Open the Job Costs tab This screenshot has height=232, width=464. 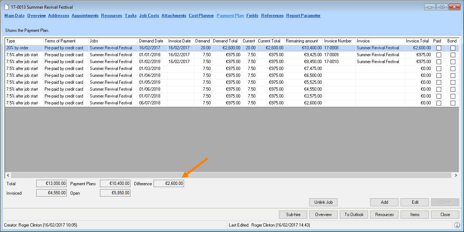pos(149,16)
